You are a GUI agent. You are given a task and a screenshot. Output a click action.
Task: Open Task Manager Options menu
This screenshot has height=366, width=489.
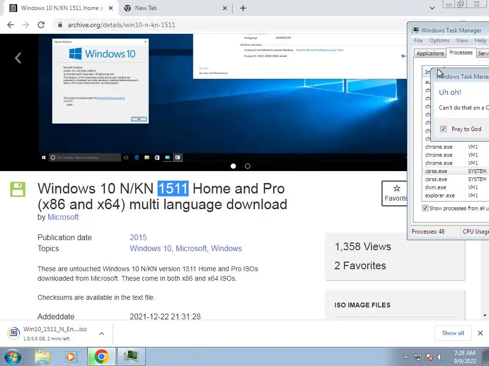[439, 41]
